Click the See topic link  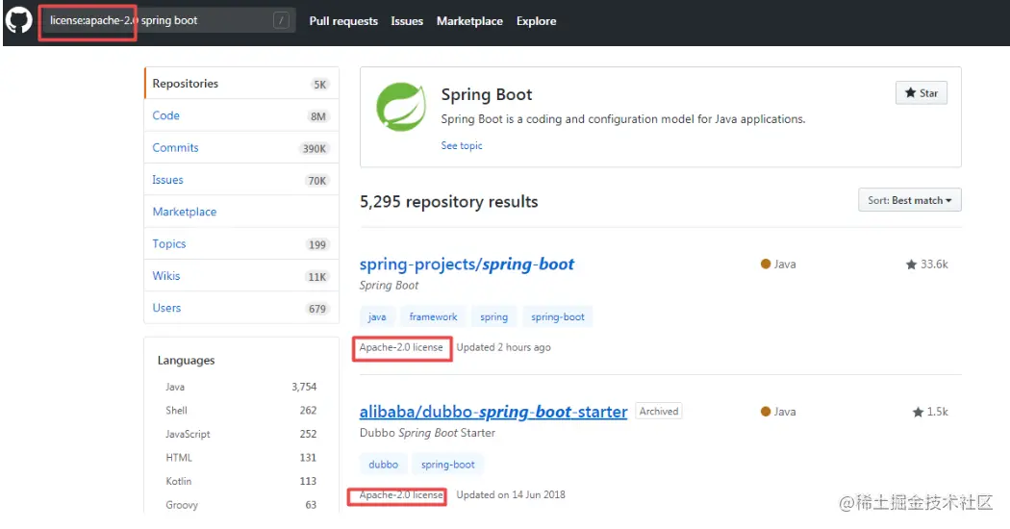tap(462, 146)
